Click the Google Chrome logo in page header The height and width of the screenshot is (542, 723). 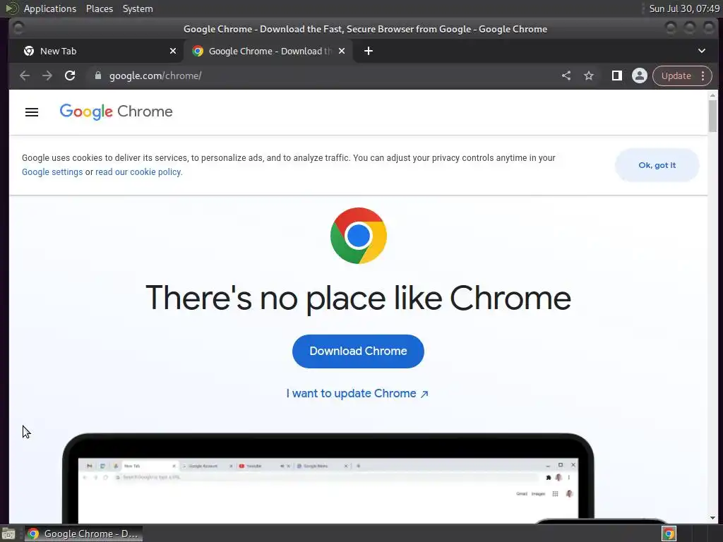pyautogui.click(x=116, y=112)
